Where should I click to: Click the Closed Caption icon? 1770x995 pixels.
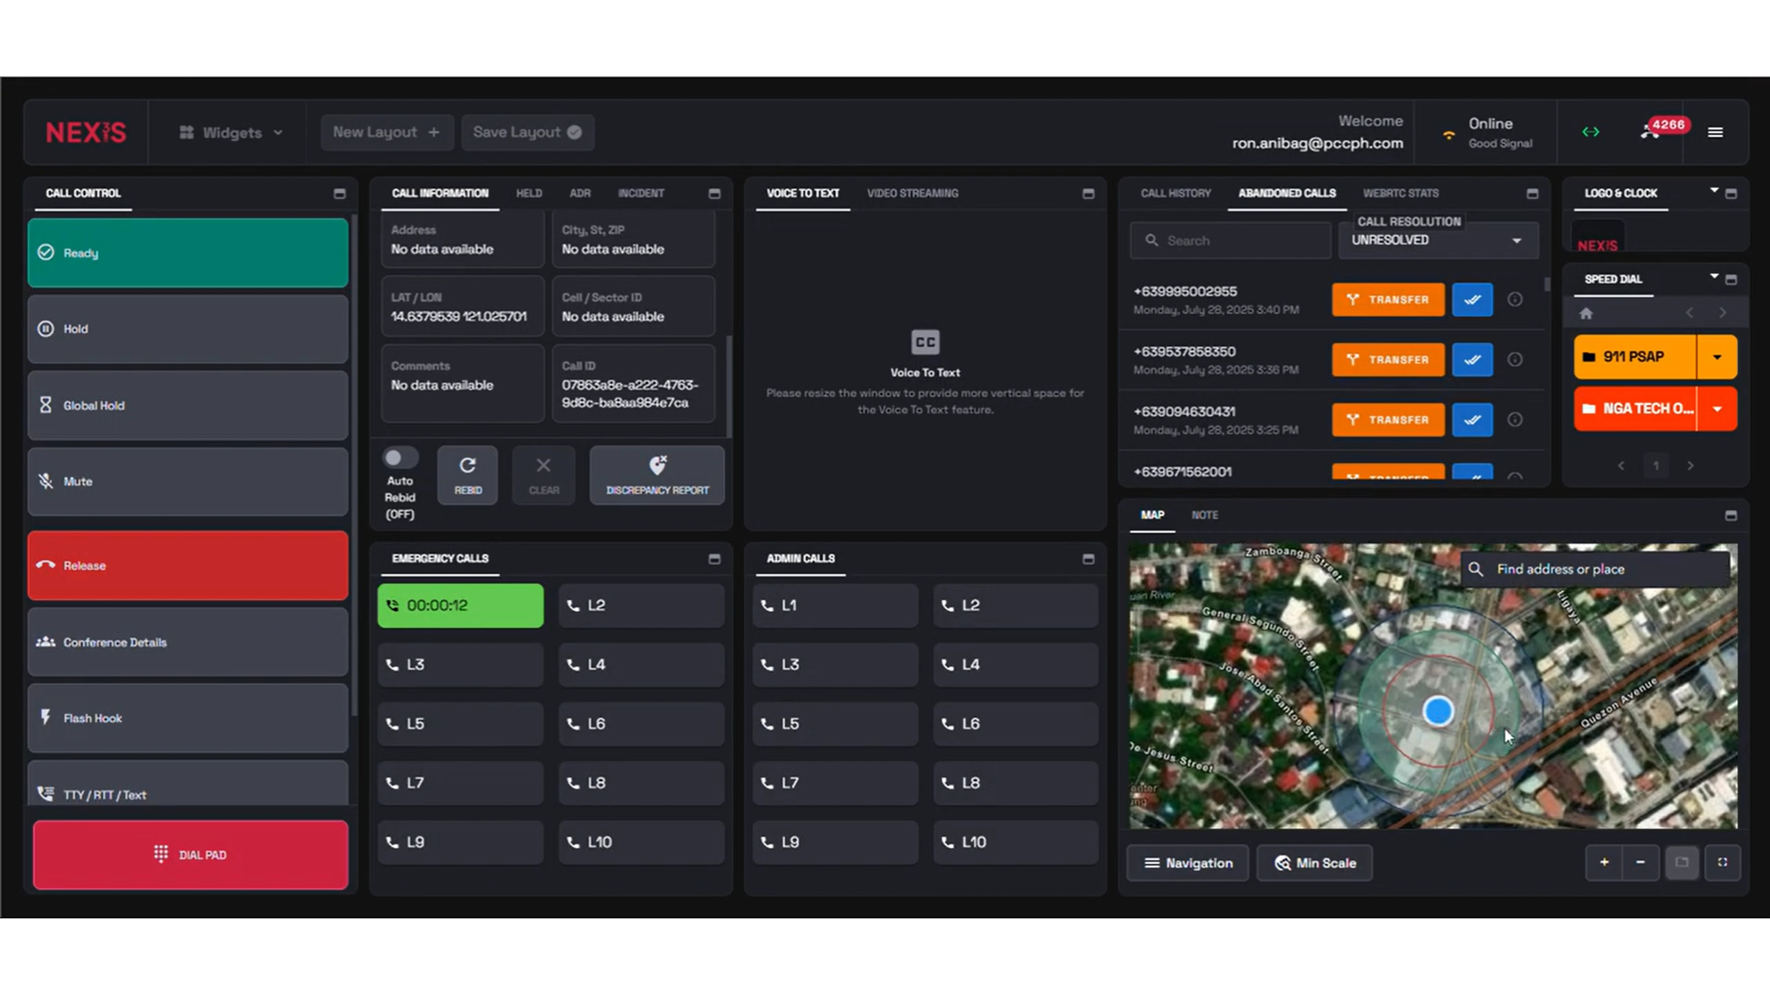pyautogui.click(x=925, y=342)
